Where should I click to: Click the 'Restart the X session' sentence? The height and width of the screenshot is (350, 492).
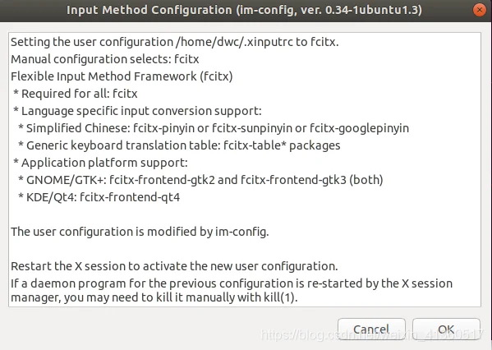(x=174, y=266)
